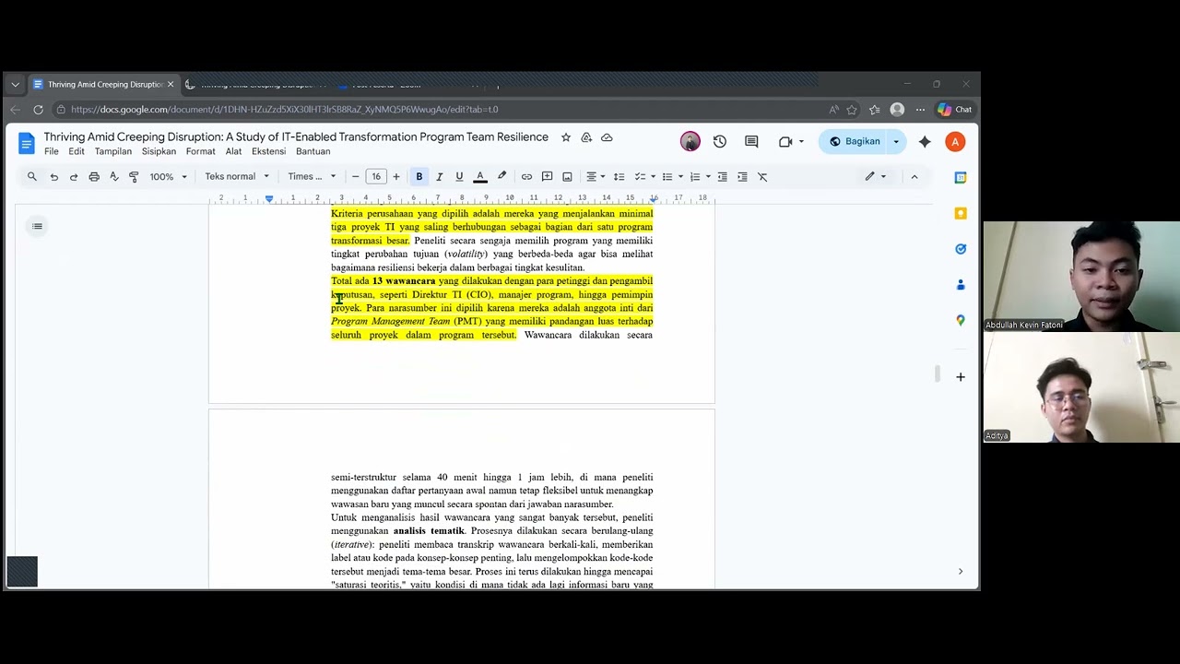Increase the font size
The image size is (1180, 664).
tap(396, 176)
